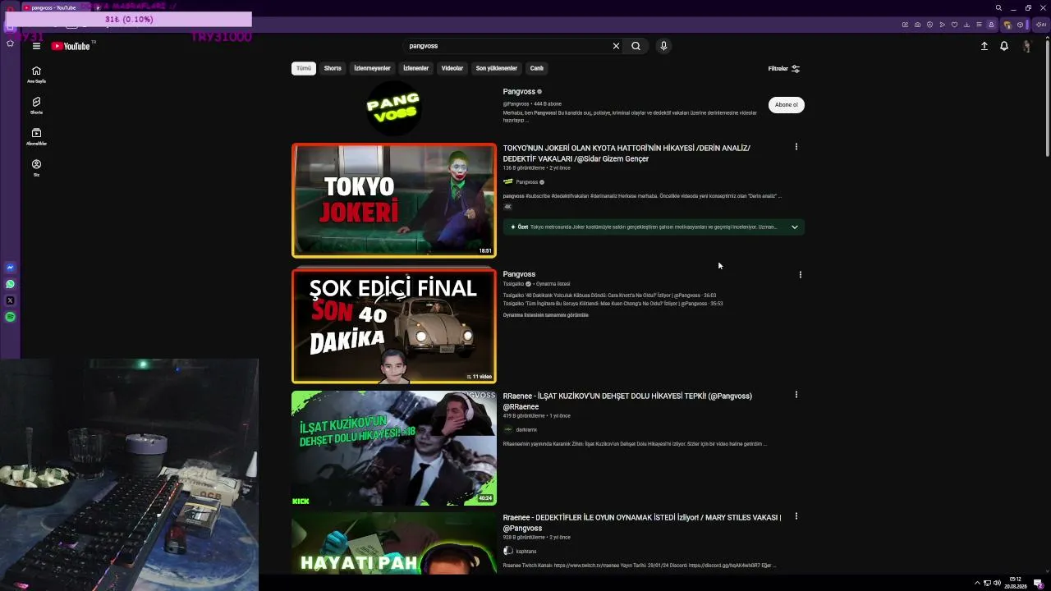Open options menu for the Pangvoss playlist

pos(800,275)
